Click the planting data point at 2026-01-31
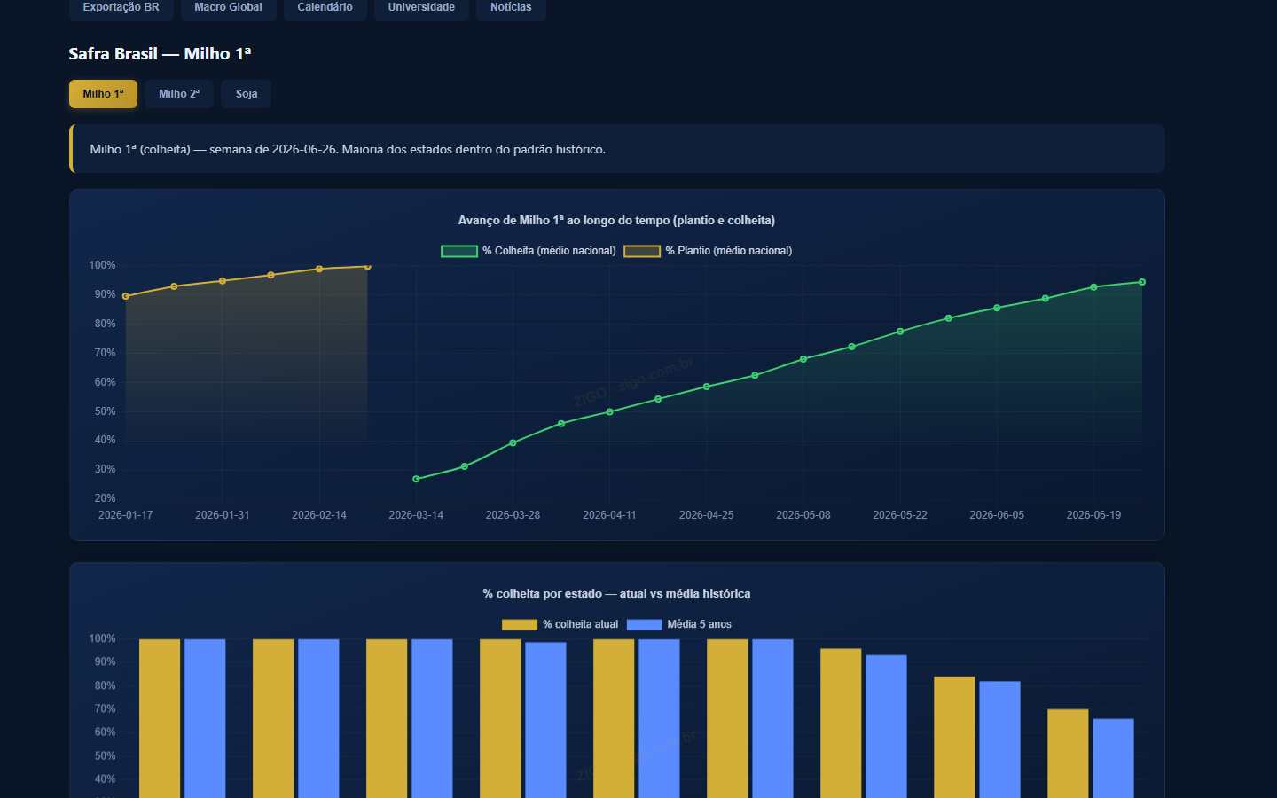Viewport: 1277px width, 798px height. 223,281
